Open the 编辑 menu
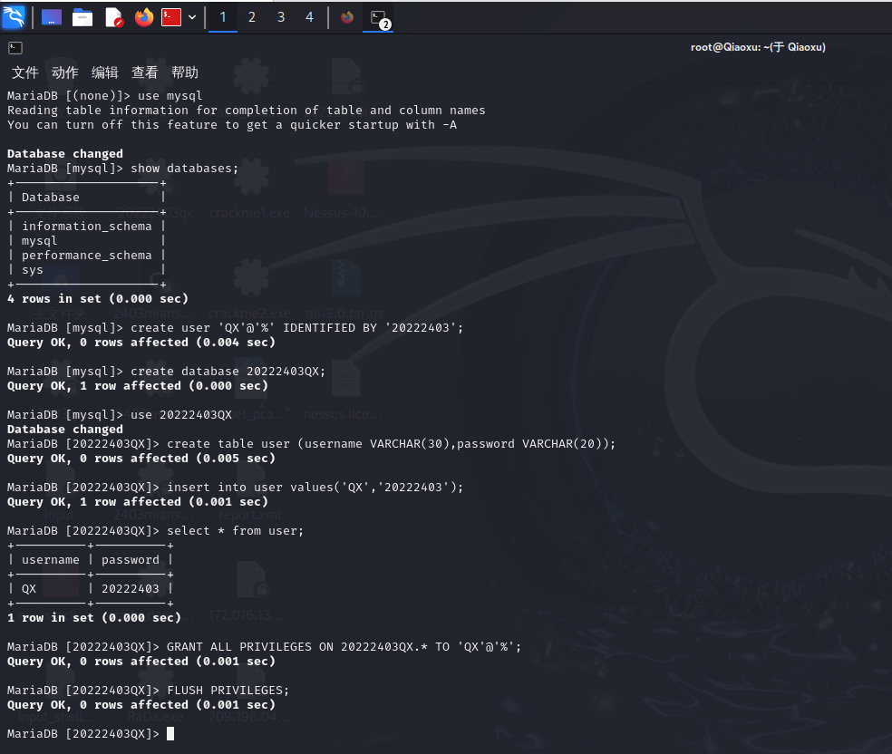892x754 pixels. tap(104, 72)
